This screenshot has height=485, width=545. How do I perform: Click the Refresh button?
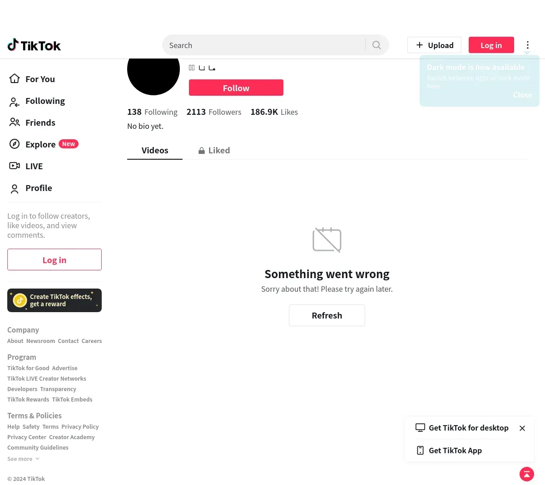(327, 315)
